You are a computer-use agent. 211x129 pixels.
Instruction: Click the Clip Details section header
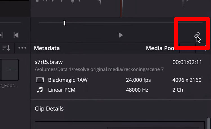(x=49, y=109)
